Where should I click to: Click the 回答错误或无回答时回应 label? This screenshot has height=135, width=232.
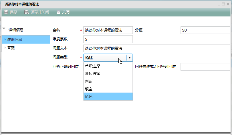155,67
